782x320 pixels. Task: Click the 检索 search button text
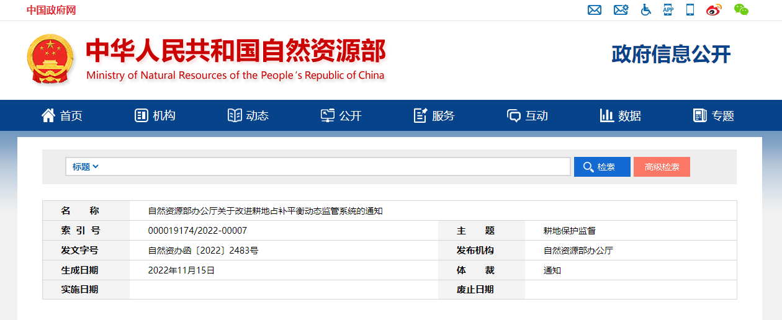pos(606,167)
